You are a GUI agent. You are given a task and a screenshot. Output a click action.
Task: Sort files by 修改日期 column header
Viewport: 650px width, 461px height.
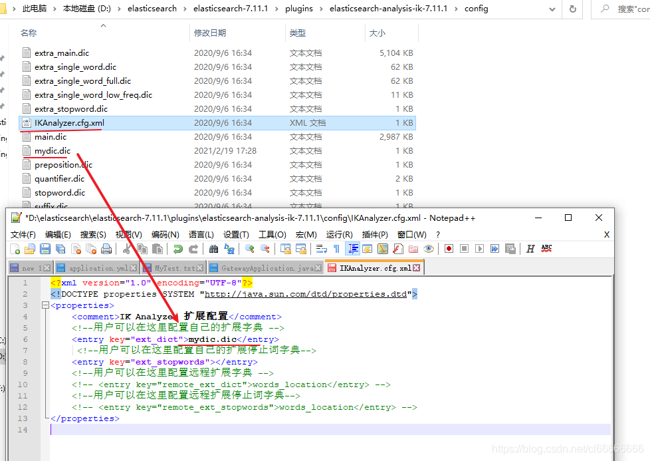pos(210,33)
